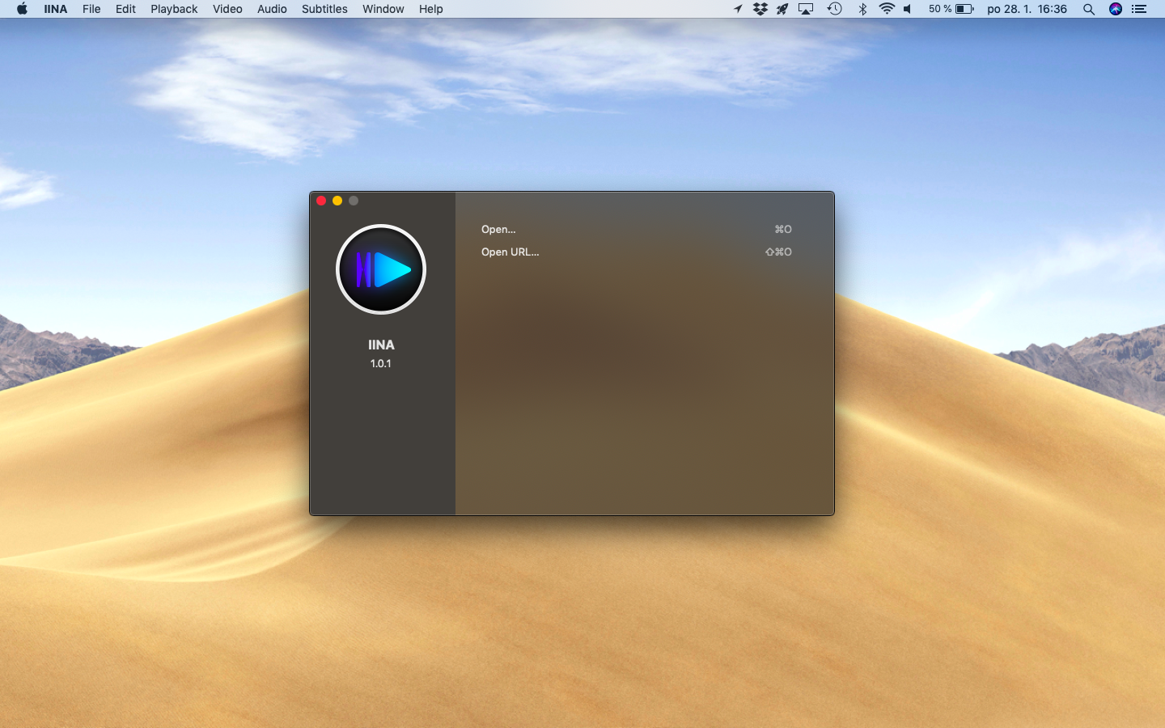1165x728 pixels.
Task: Open the Subtitles menu
Action: (x=324, y=9)
